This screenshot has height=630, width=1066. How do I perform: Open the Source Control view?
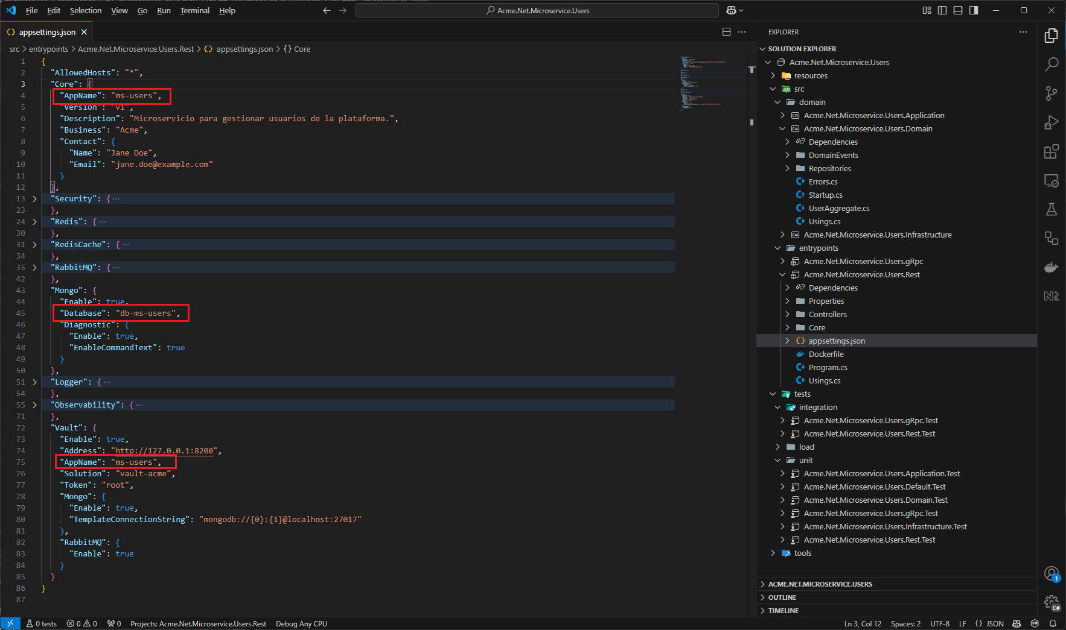point(1051,93)
